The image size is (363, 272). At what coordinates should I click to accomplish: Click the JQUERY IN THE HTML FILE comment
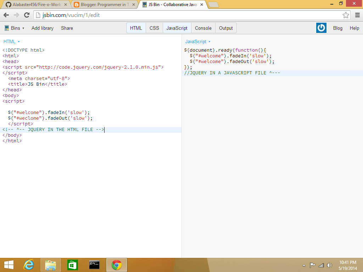[53, 130]
